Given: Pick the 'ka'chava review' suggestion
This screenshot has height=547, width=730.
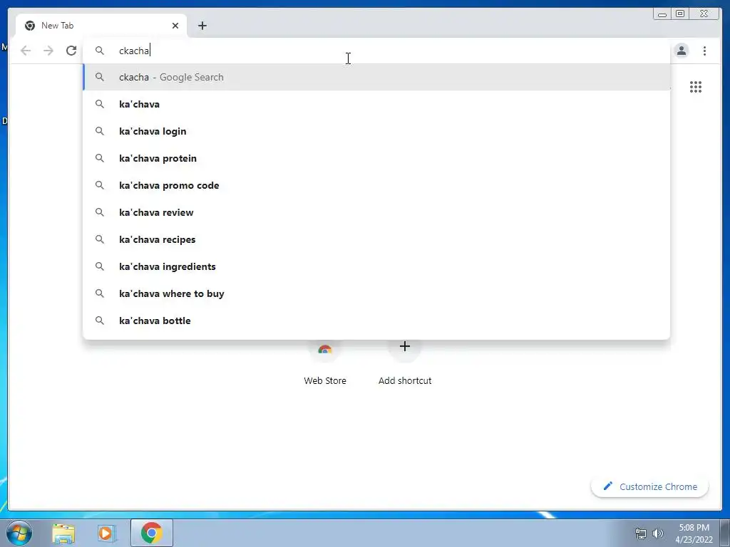Looking at the screenshot, I should click(x=376, y=212).
